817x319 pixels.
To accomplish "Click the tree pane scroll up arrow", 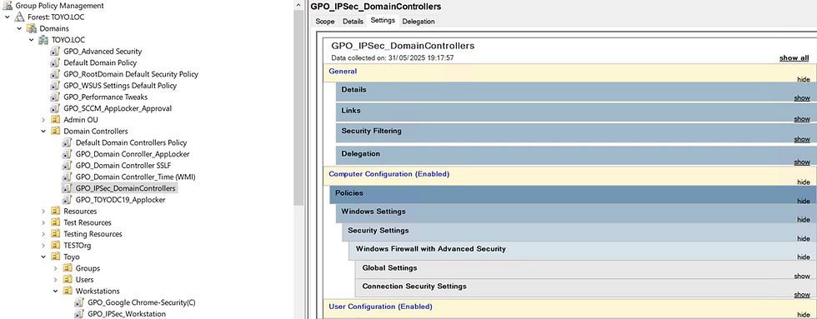I will click(298, 5).
